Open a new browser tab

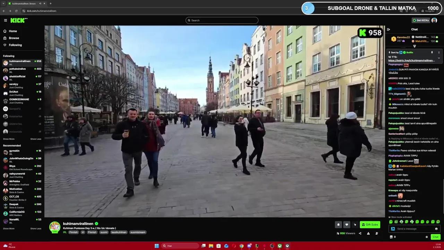50,3
